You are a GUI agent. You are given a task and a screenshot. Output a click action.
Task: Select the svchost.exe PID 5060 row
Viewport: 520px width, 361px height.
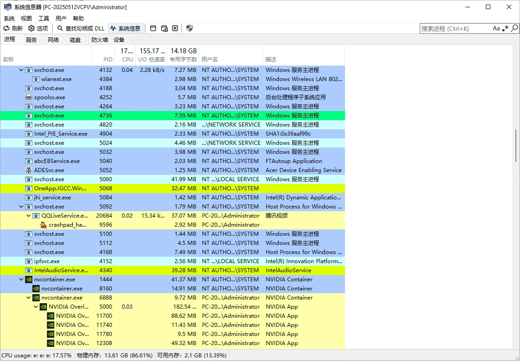(172, 179)
